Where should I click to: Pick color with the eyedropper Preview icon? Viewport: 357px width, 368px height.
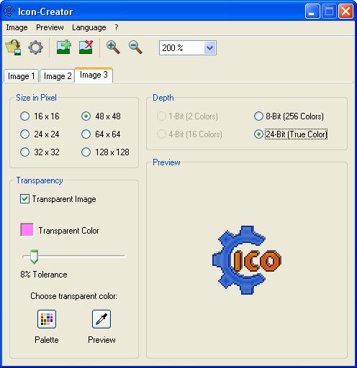point(101,319)
